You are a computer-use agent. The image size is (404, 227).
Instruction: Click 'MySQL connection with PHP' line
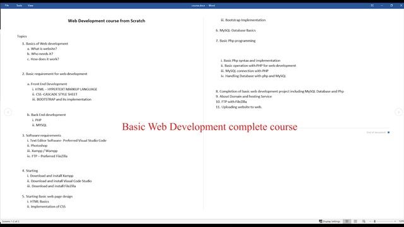point(247,71)
